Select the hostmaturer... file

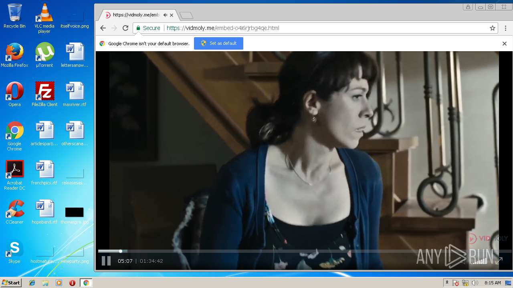44,254
